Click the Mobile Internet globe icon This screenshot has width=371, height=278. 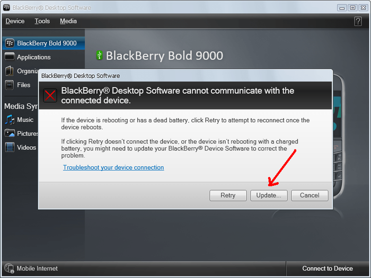(9, 268)
